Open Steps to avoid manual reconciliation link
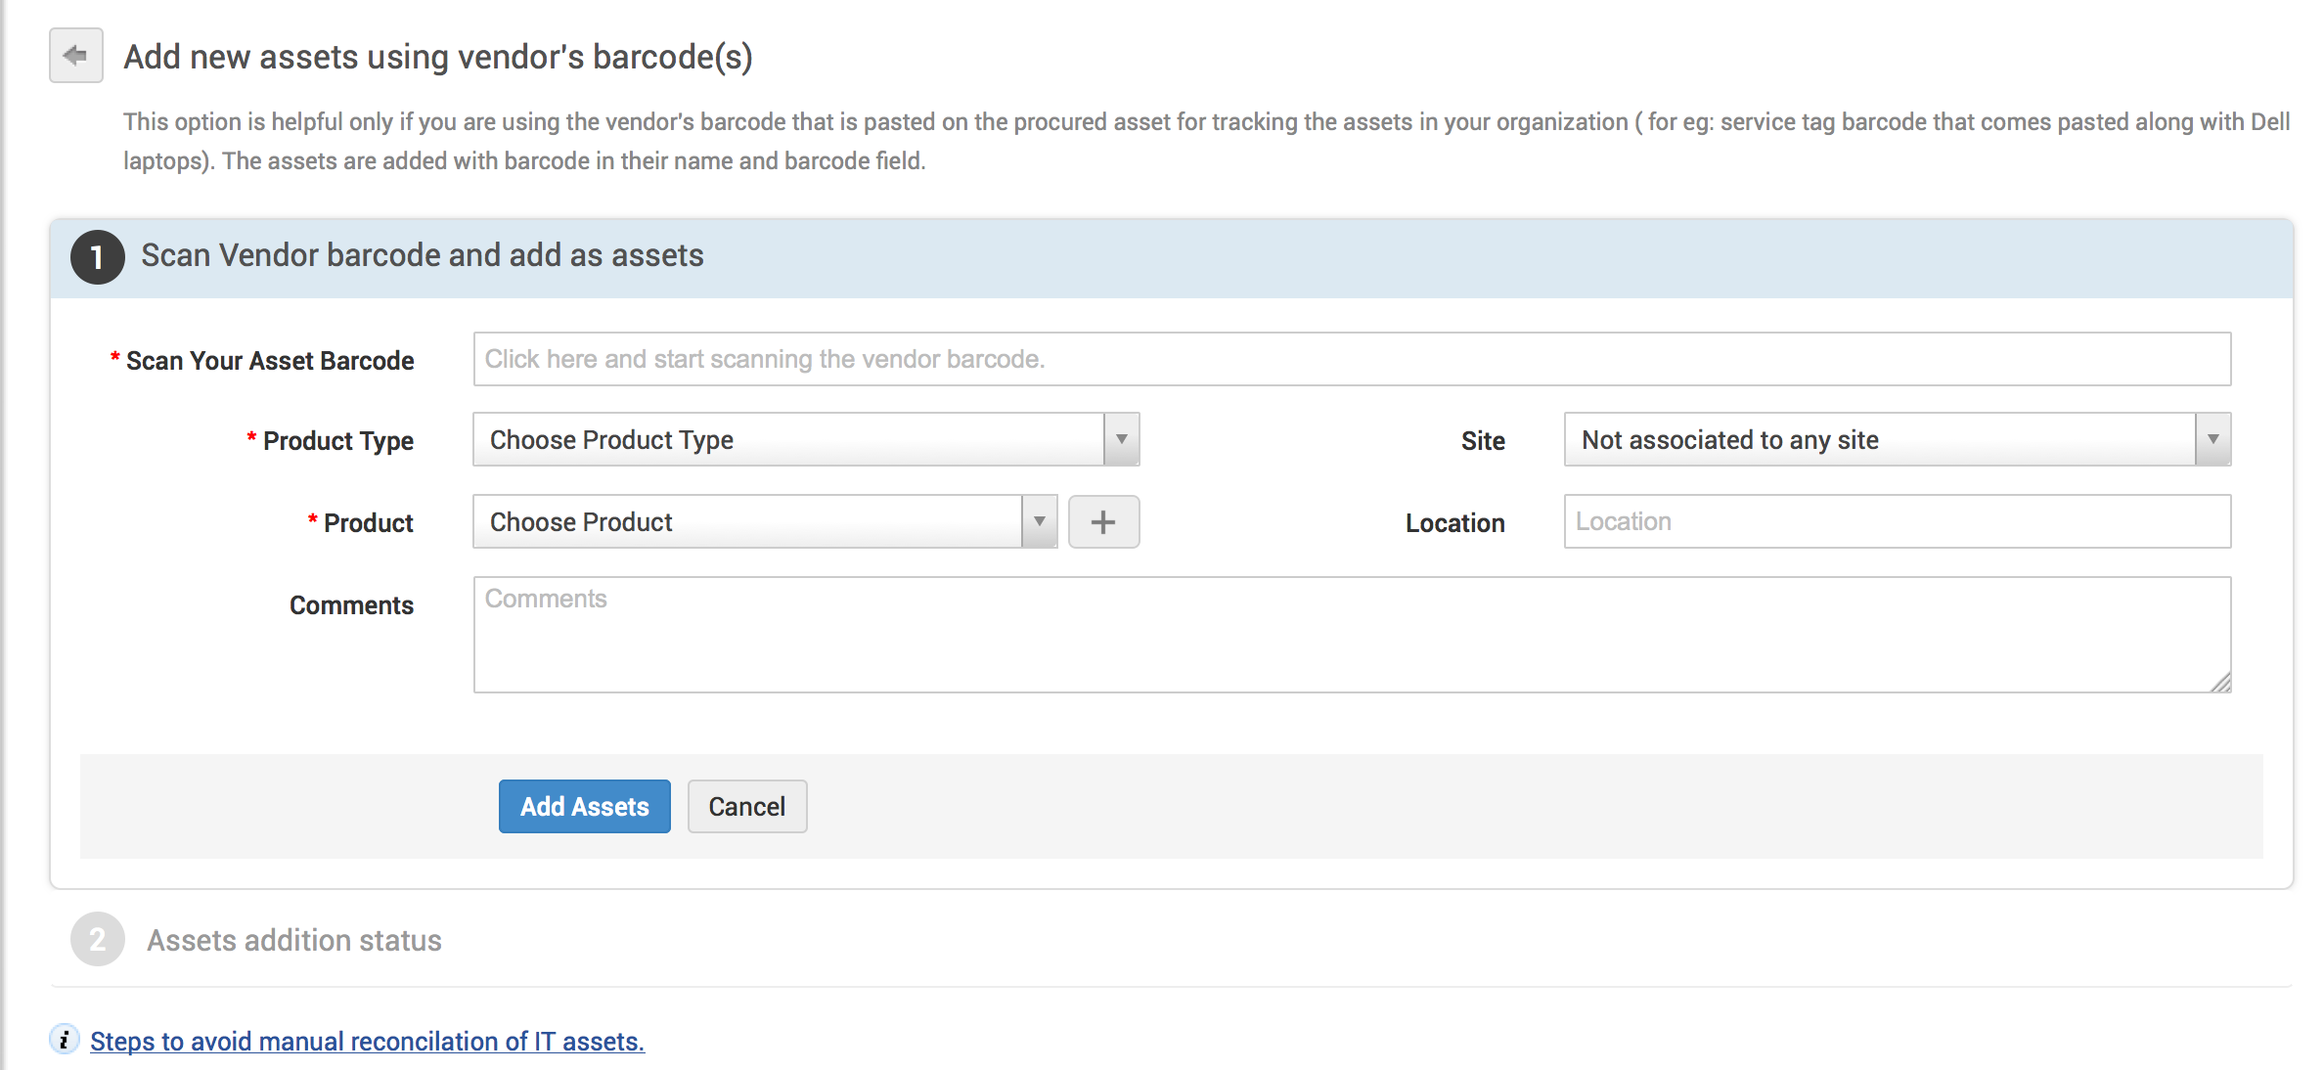2324x1070 pixels. [367, 1042]
